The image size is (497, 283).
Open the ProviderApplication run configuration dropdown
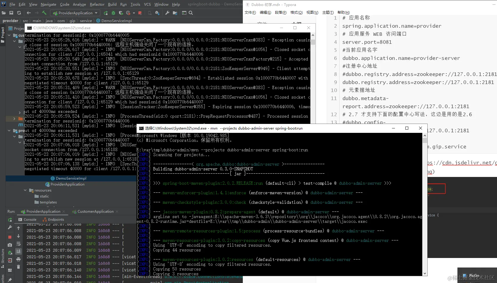coord(75,13)
